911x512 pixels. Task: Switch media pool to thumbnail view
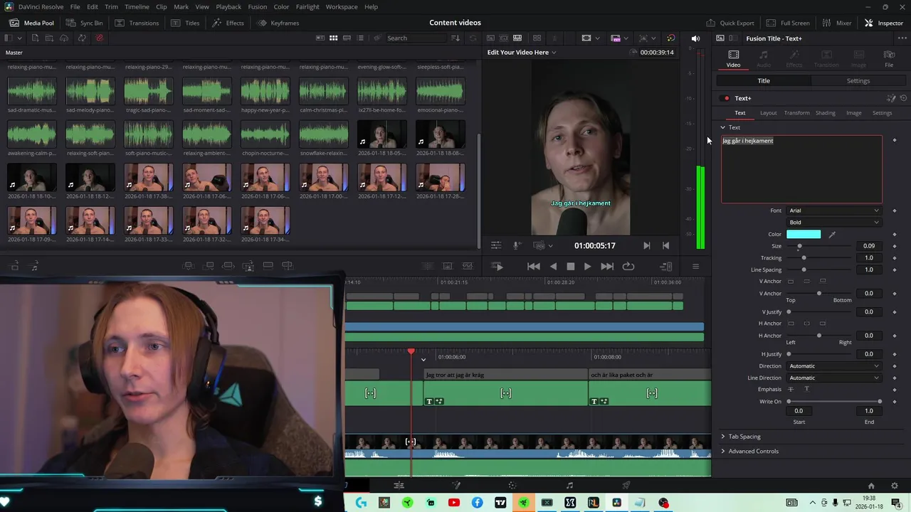[333, 38]
